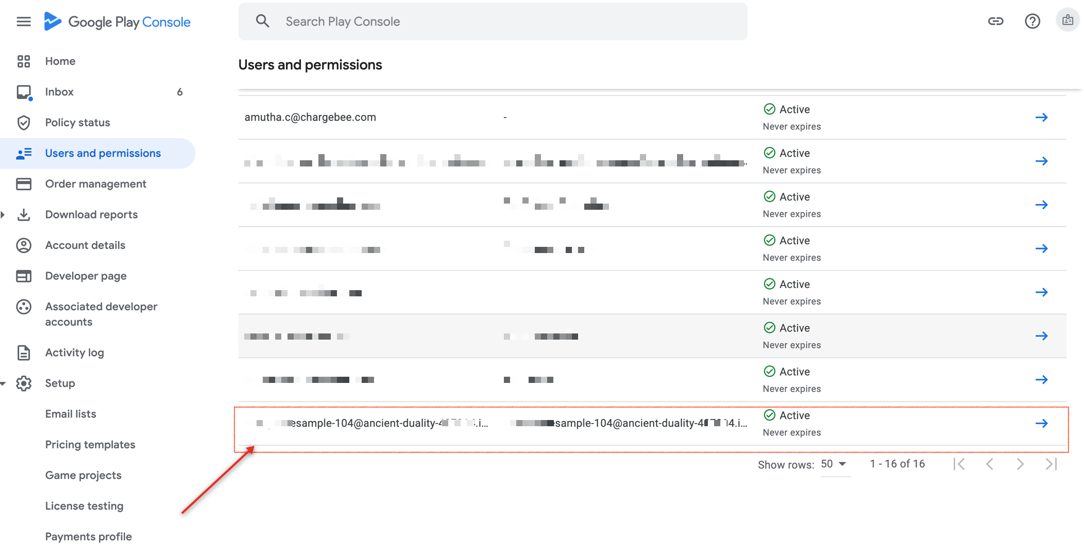
Task: Open Pricing templates under Setup
Action: 90,445
